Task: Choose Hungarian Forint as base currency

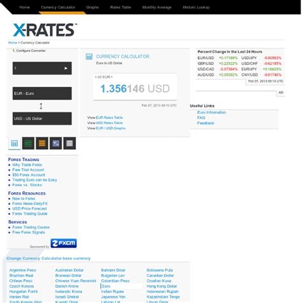Action: (x=23, y=291)
